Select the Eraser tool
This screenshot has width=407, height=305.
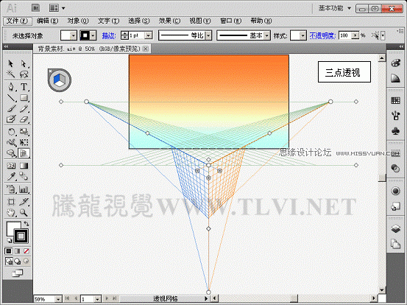(x=24, y=119)
